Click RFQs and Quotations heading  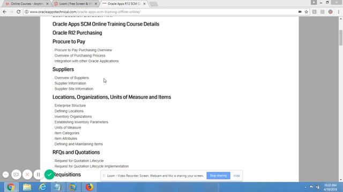[x=76, y=153]
